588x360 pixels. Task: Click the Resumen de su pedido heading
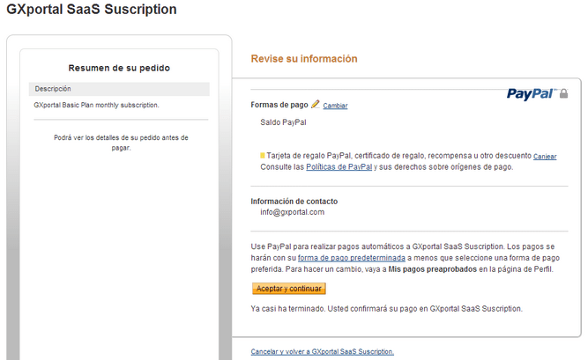119,68
